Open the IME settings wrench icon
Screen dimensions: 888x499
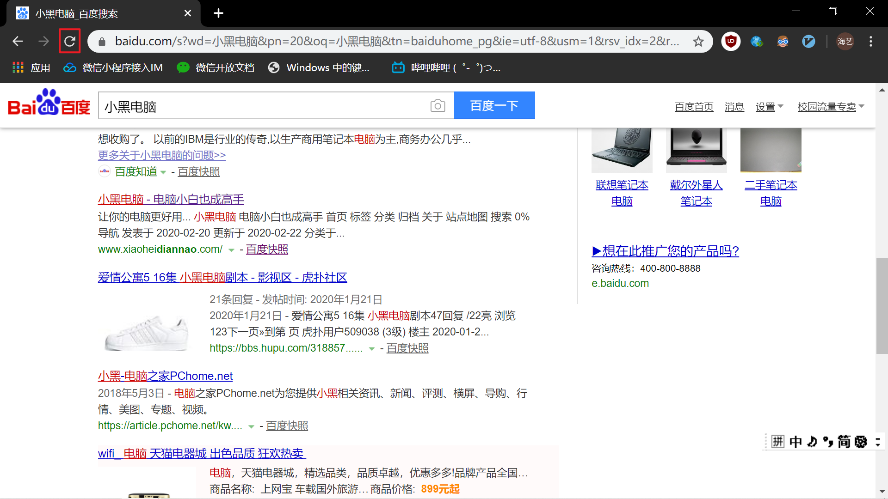pos(860,442)
